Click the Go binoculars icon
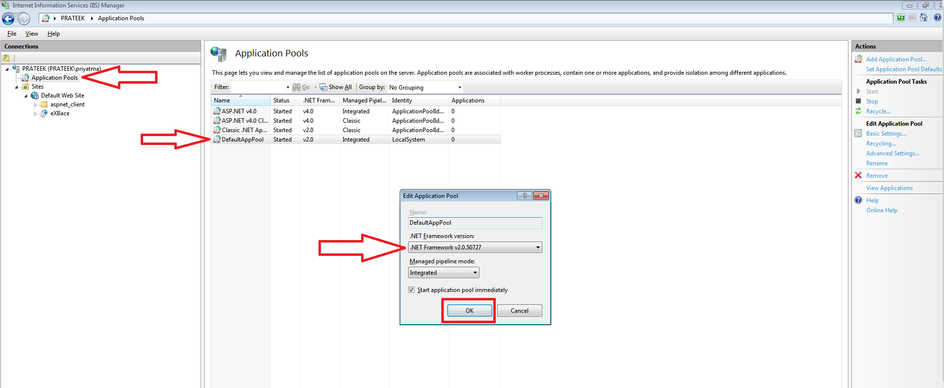944x388 pixels. point(297,87)
